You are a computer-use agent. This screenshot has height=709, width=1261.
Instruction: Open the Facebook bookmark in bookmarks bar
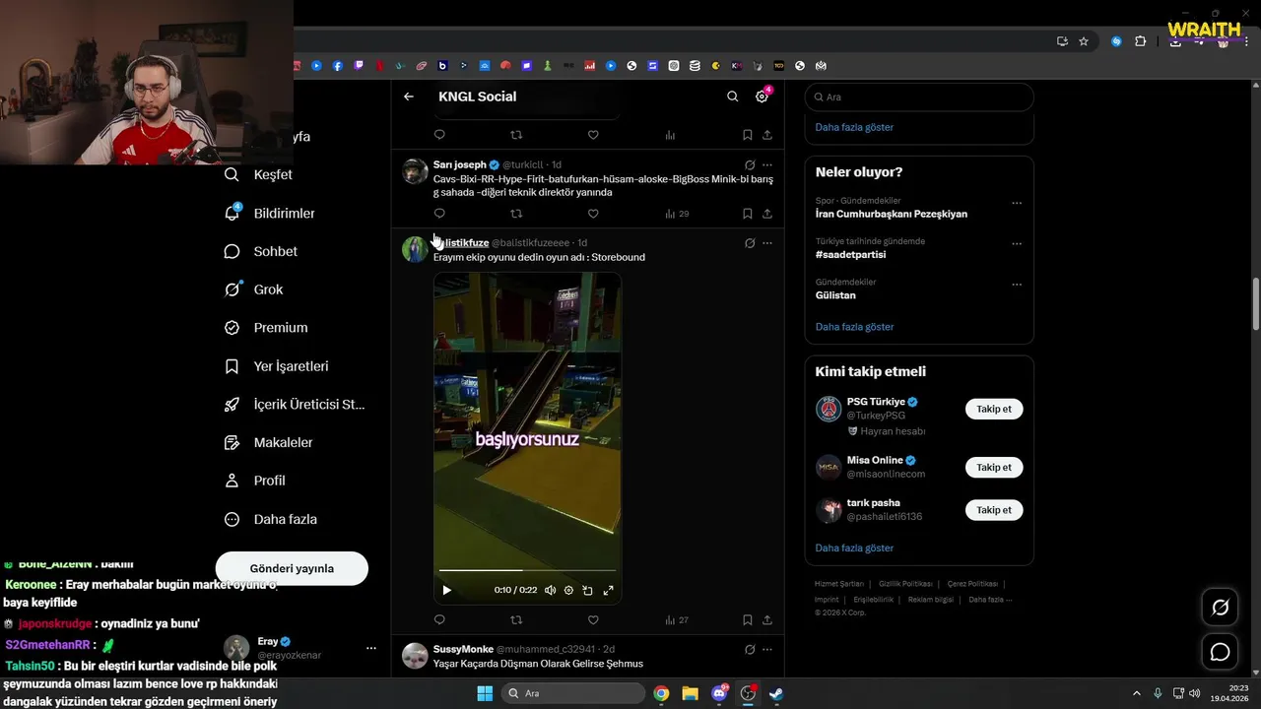click(x=338, y=66)
